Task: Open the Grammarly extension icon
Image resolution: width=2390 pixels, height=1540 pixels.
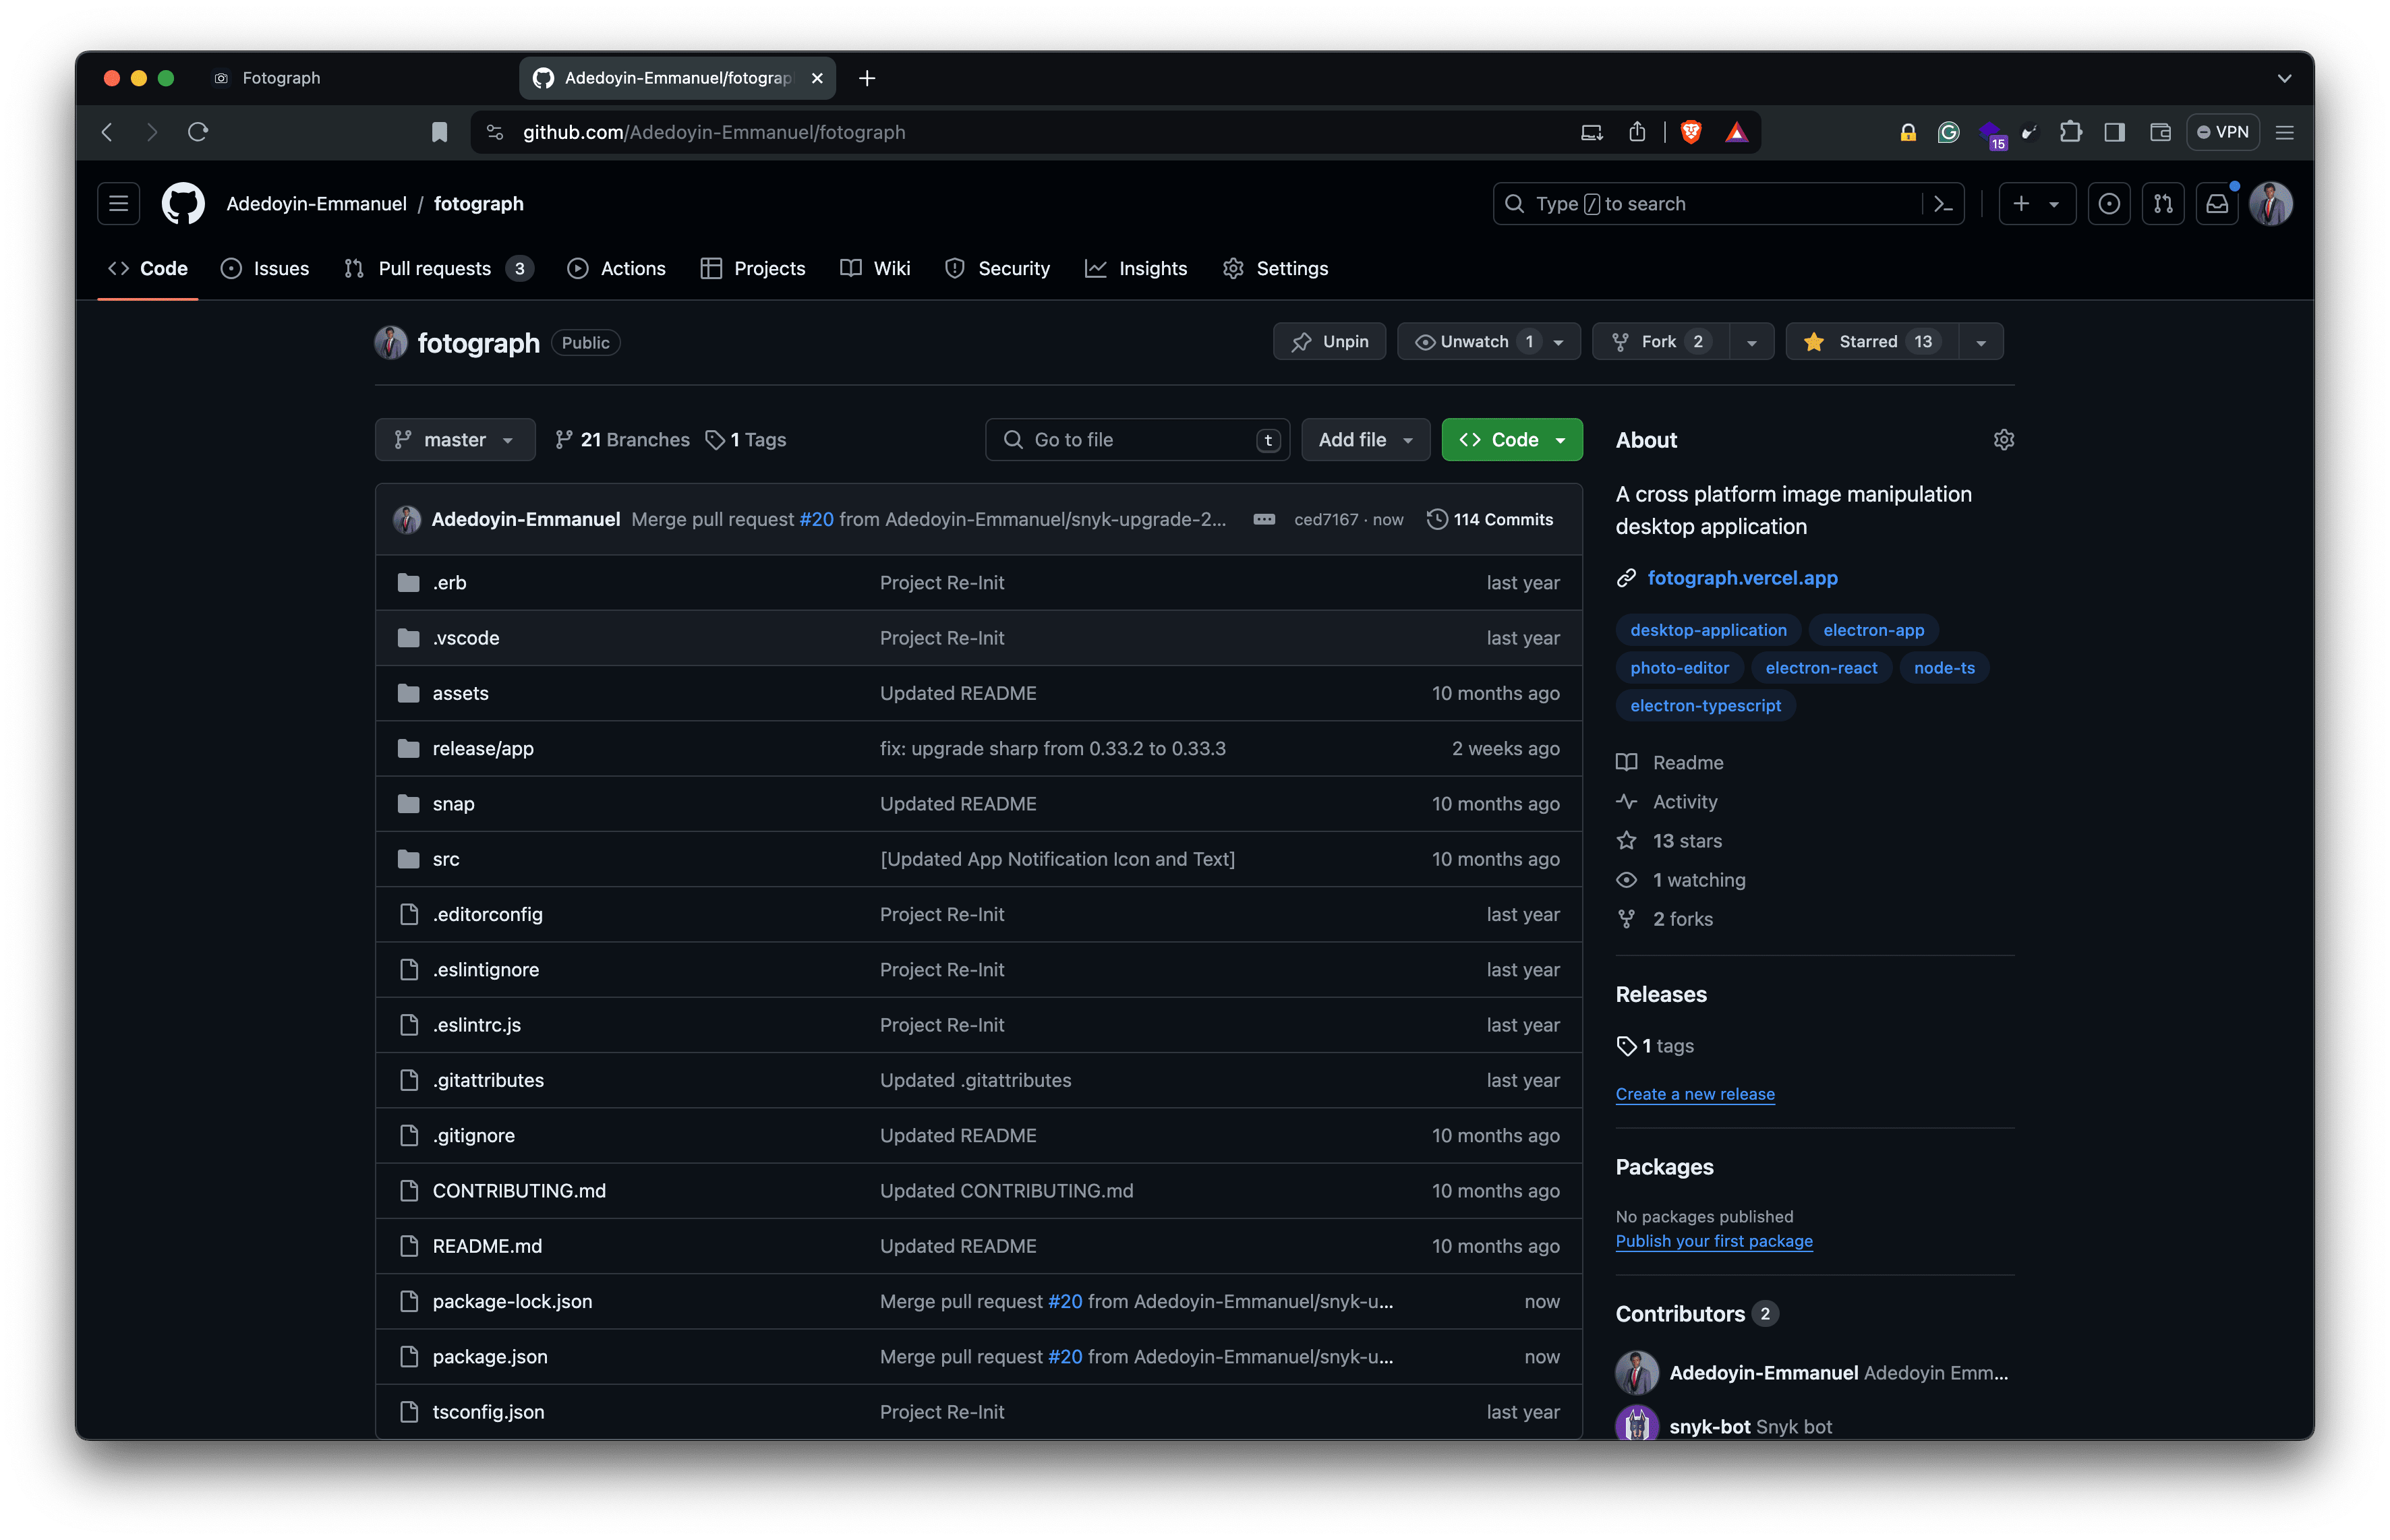Action: [x=1948, y=132]
